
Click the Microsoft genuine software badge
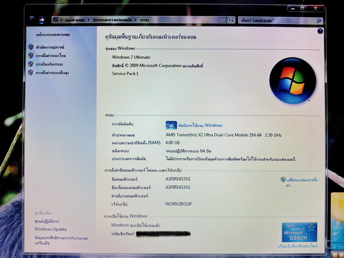click(x=299, y=232)
